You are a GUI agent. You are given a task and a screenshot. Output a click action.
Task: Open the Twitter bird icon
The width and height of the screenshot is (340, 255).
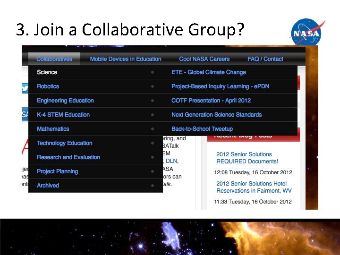click(x=25, y=88)
